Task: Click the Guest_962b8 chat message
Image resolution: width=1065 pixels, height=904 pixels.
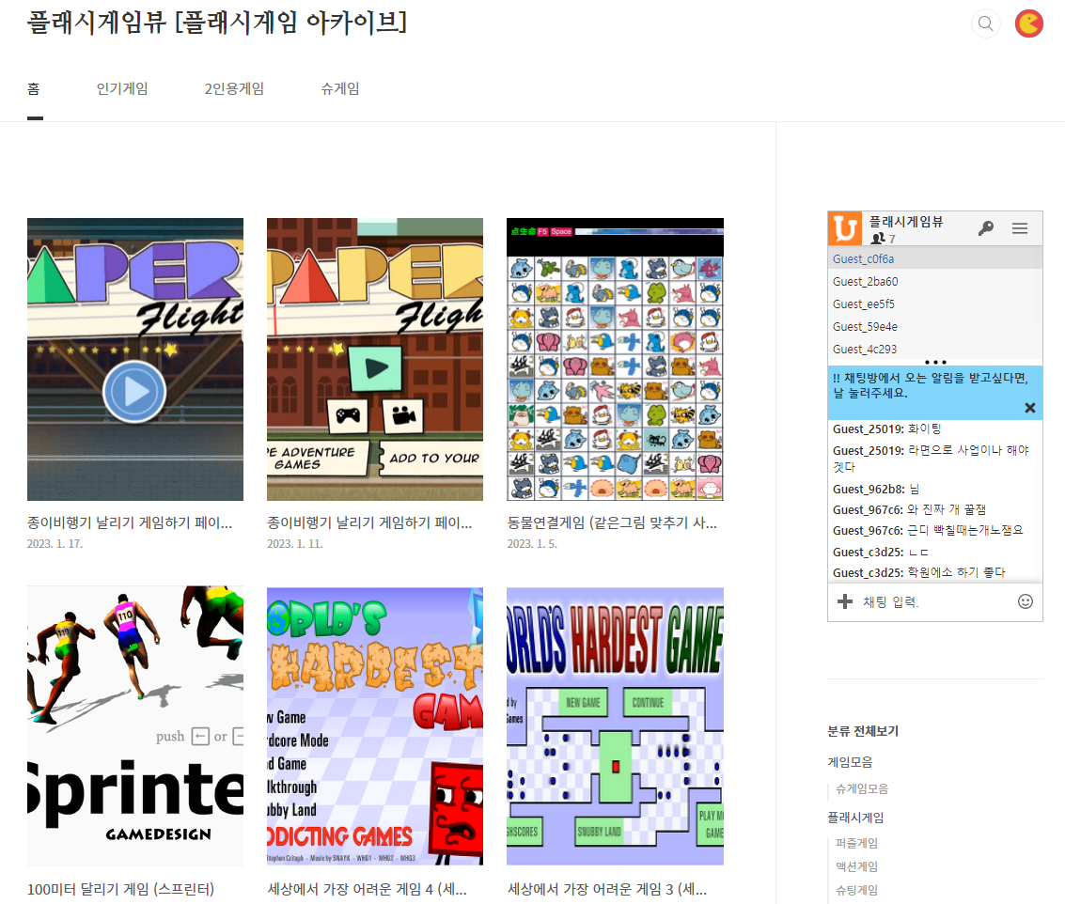Action: [876, 489]
